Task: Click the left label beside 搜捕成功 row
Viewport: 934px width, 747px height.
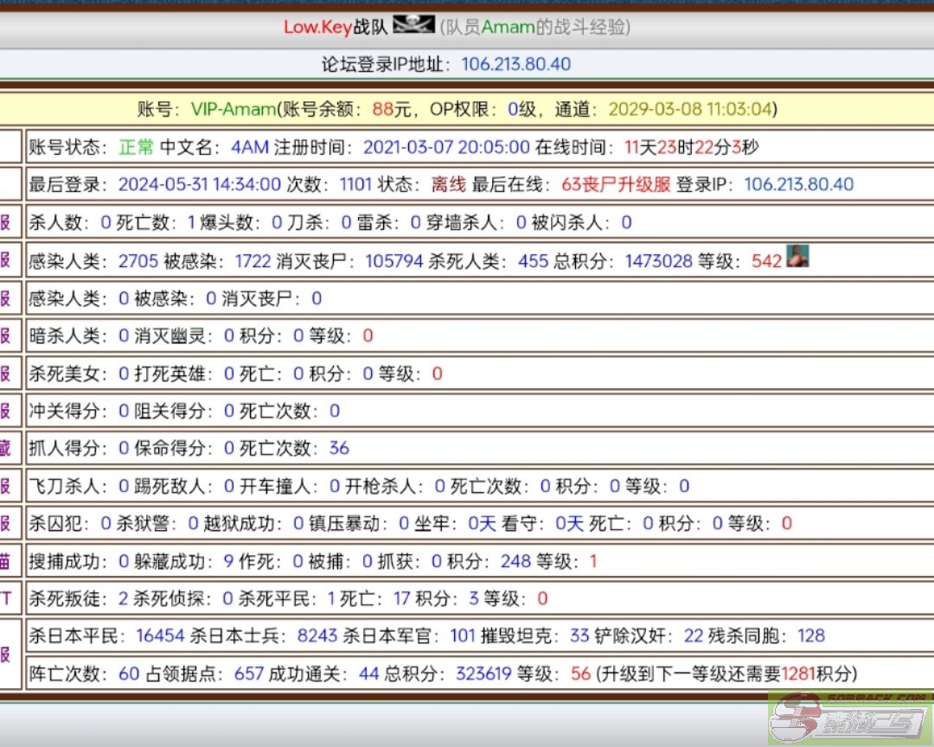Action: (x=6, y=561)
